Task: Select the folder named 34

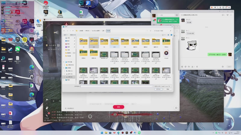Action: (83, 43)
